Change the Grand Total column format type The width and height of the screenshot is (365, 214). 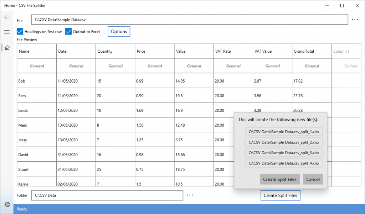tap(312, 66)
